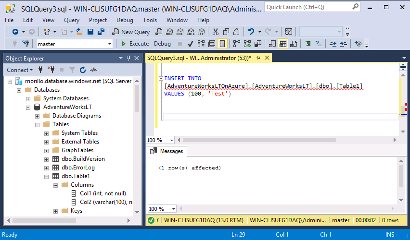
Task: Open the Query menu
Action: tap(72, 20)
